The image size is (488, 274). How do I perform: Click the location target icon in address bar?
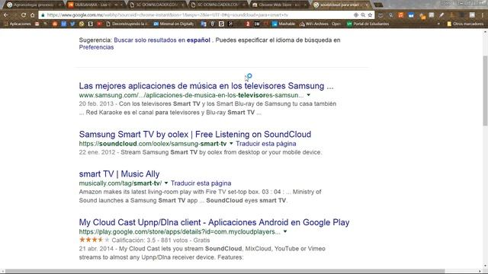pyautogui.click(x=356, y=15)
